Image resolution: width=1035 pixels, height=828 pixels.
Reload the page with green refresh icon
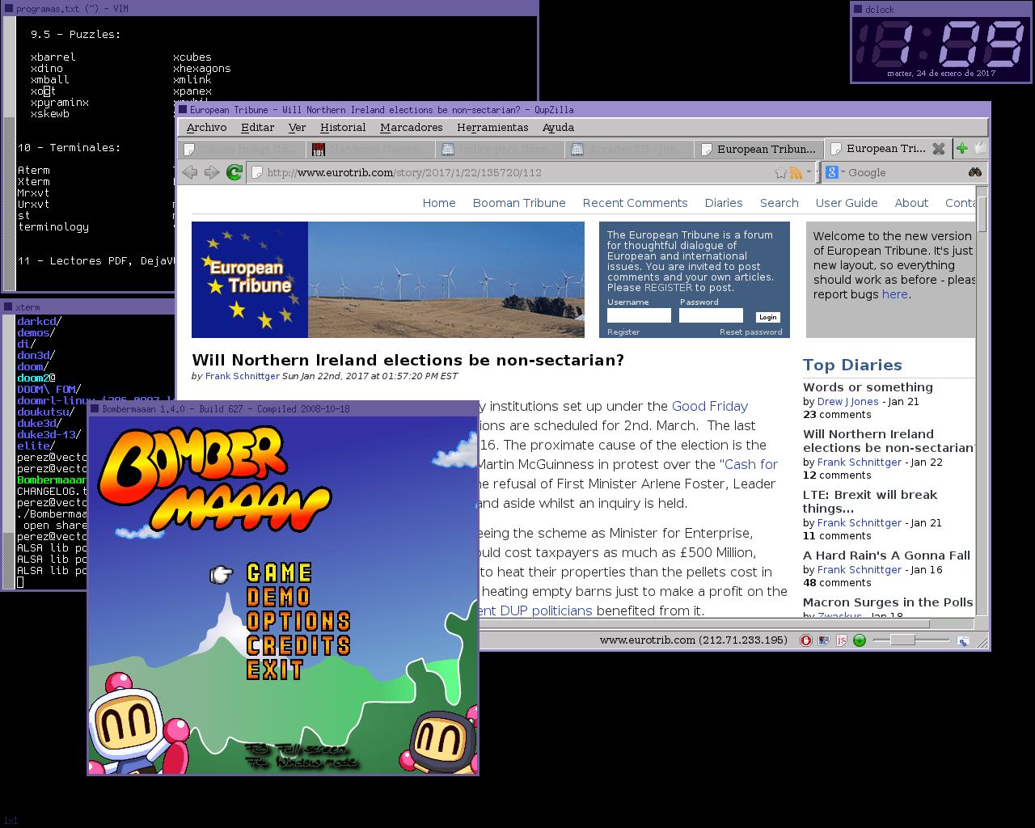234,172
